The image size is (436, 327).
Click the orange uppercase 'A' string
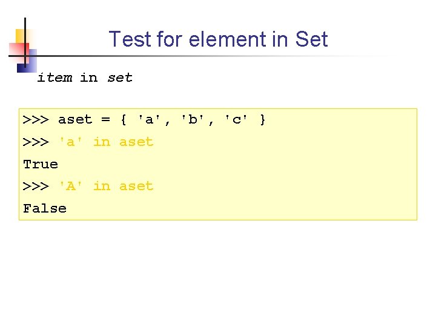point(71,187)
